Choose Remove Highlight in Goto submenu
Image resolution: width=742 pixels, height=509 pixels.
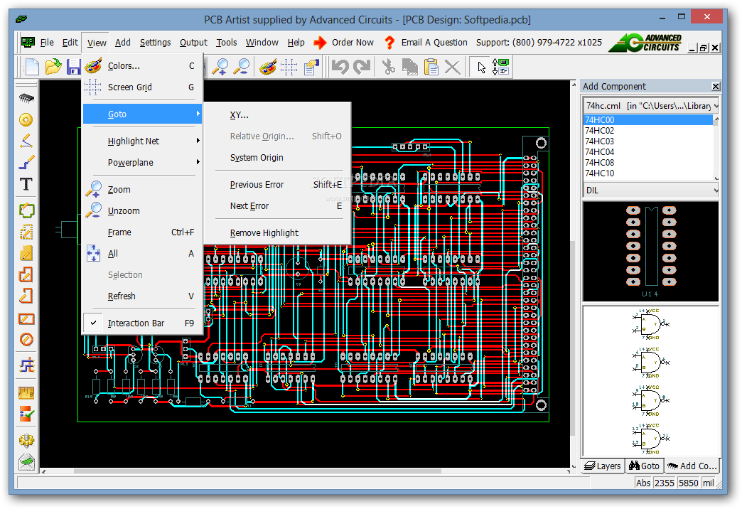279,233
